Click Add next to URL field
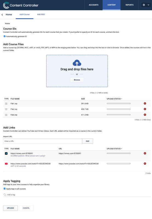The width and height of the screenshot is (152, 219). tap(87, 141)
